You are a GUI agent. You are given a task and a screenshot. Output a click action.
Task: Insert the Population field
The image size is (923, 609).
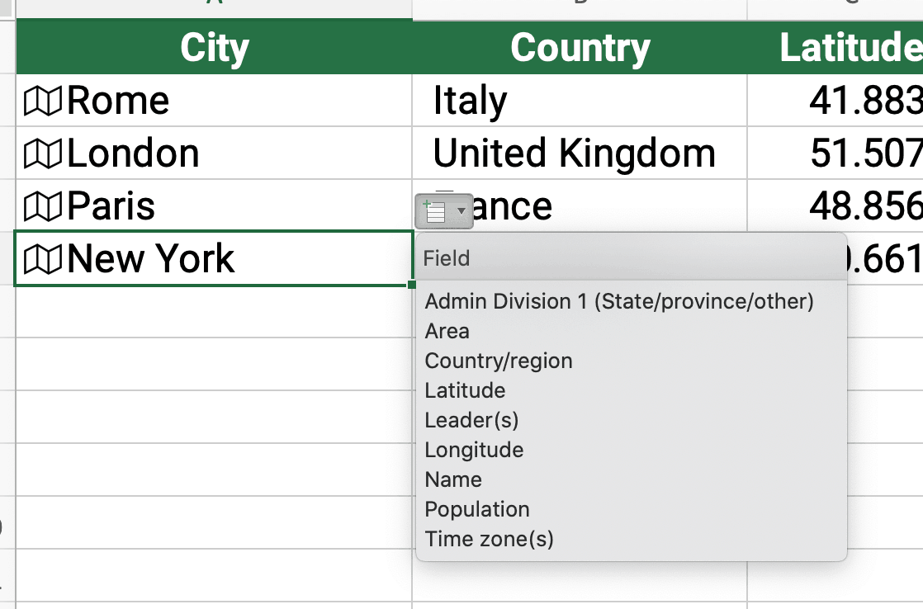coord(477,509)
